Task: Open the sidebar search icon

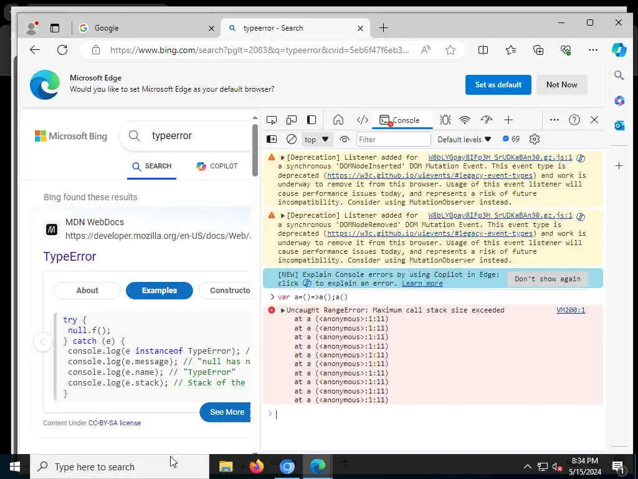Action: pyautogui.click(x=619, y=75)
